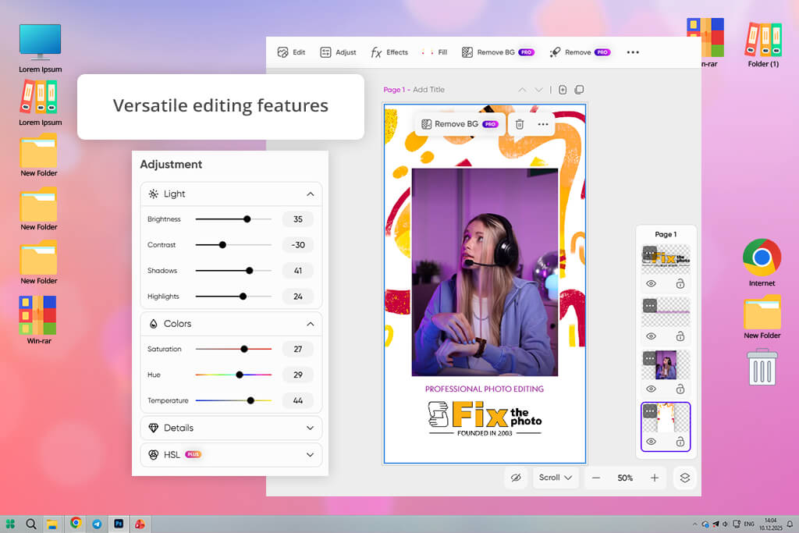
Task: Move page down with the down chevron
Action: [x=538, y=90]
